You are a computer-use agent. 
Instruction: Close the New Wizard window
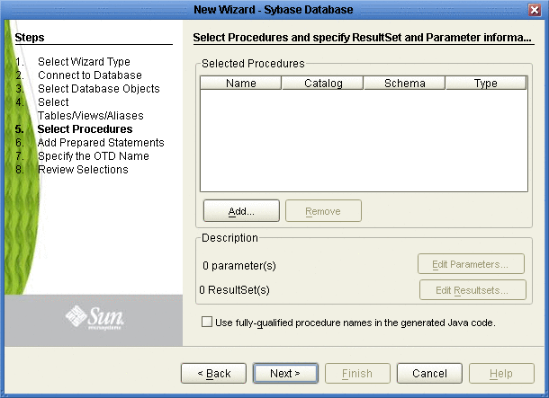pos(535,10)
